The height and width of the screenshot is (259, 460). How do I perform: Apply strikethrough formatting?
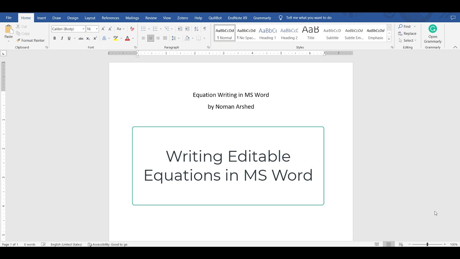pyautogui.click(x=81, y=38)
